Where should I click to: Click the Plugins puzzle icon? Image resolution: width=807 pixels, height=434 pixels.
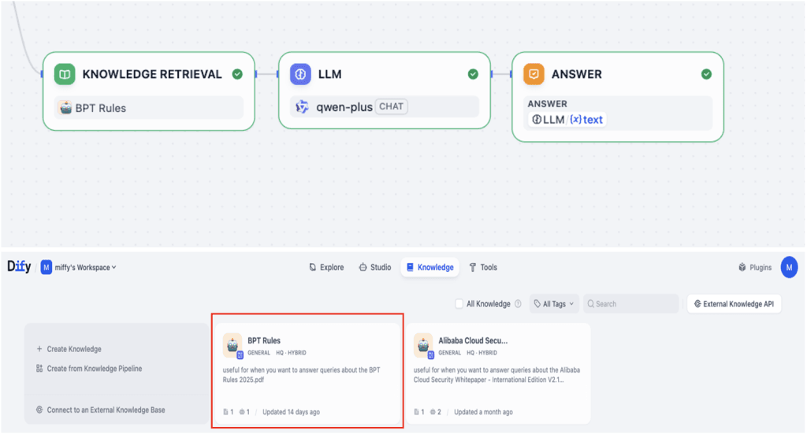tap(742, 267)
